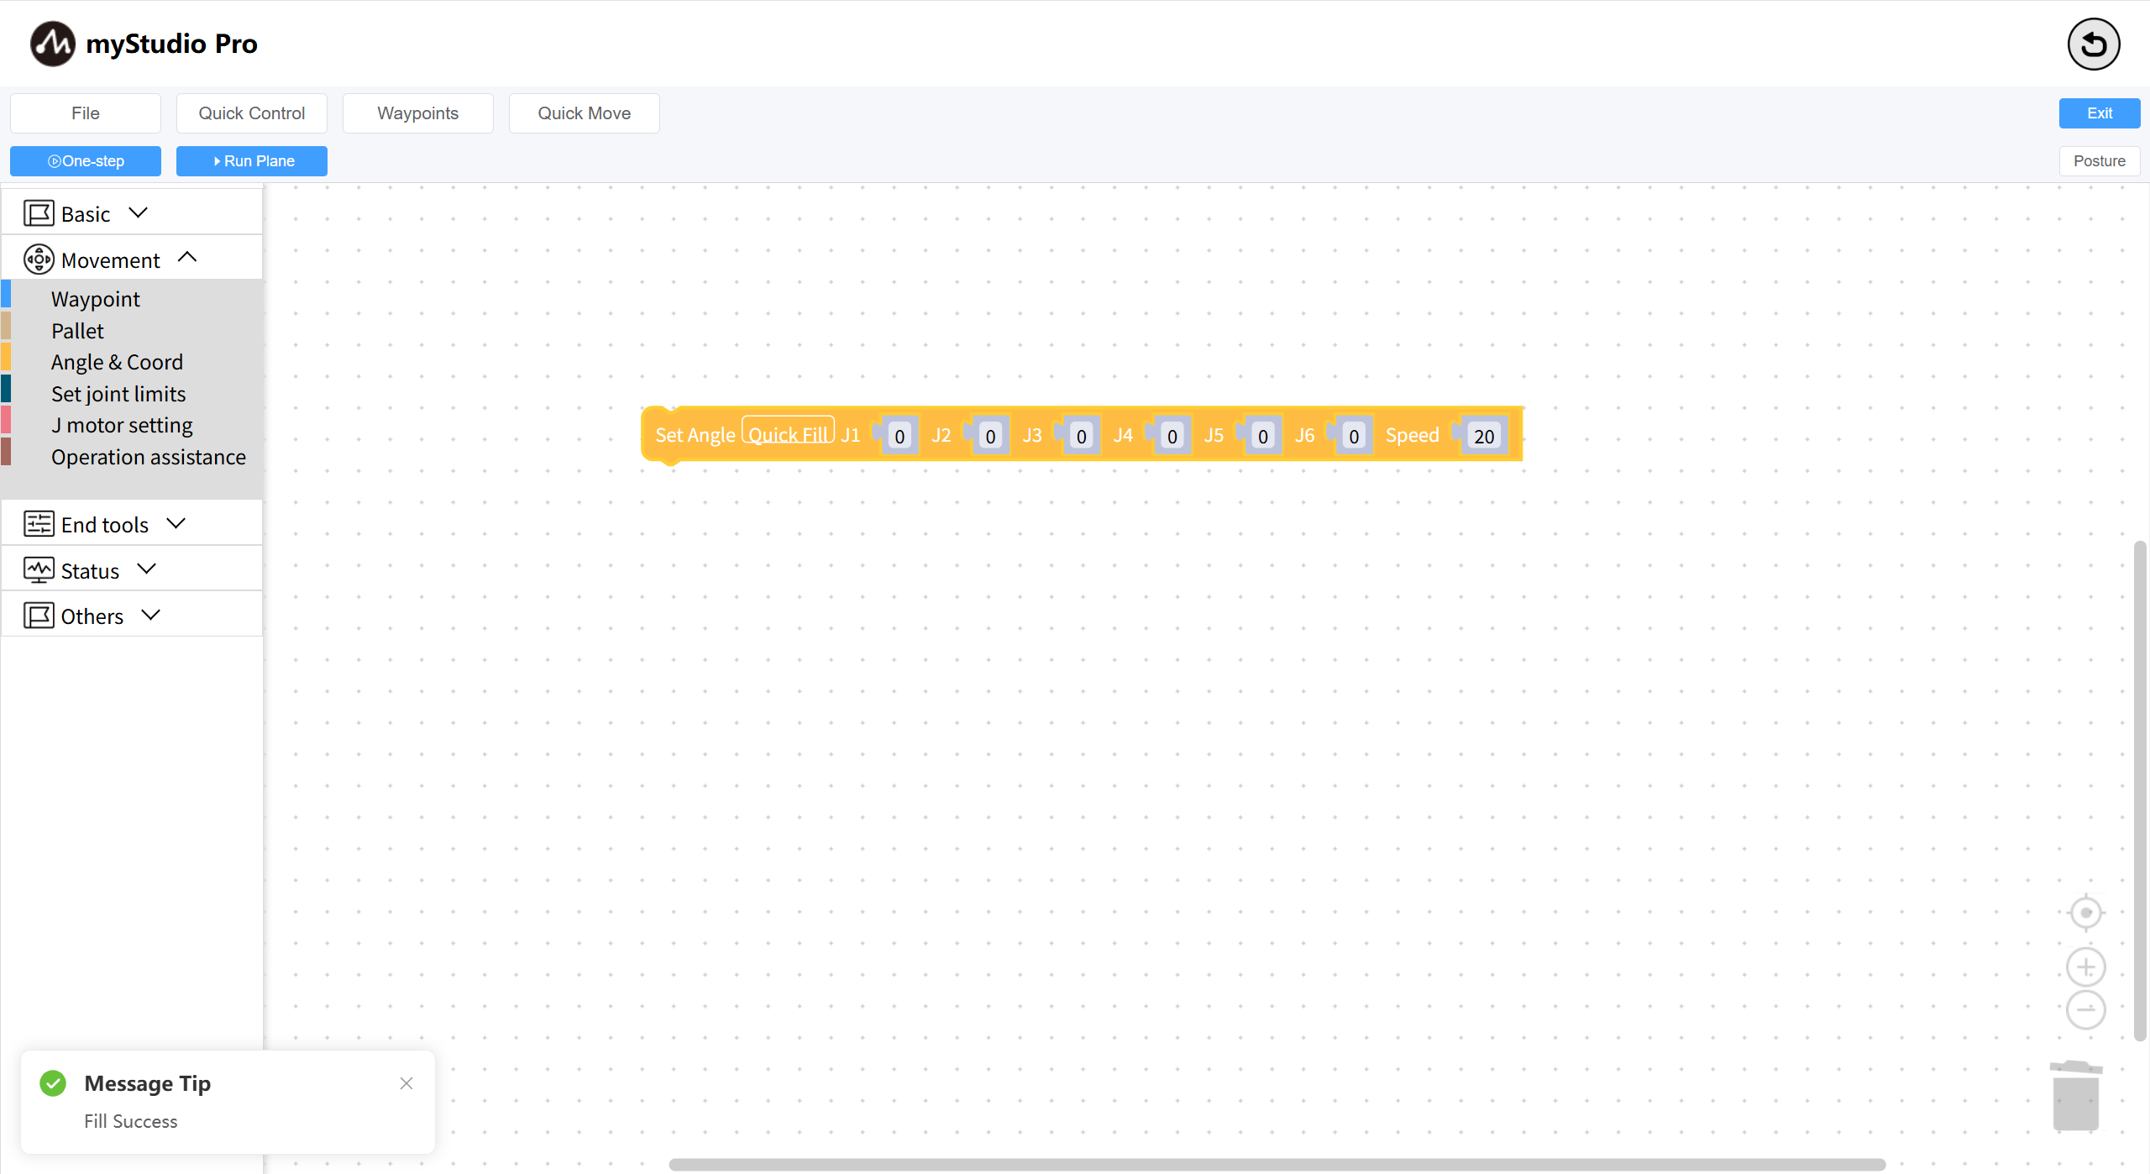Screen dimensions: 2150x1174
Task: Expand the Others category chevron
Action: 151,615
